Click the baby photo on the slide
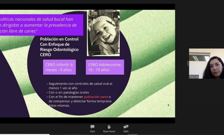The width and height of the screenshot is (224, 135). pyautogui.click(x=103, y=33)
